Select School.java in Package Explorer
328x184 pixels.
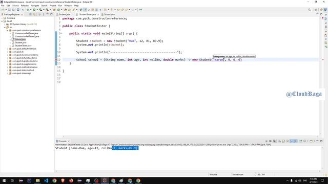pyautogui.click(x=20, y=39)
